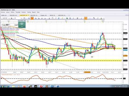
Task: Click the orange highlighted icon on the right of the toolbar
Action: point(85,18)
